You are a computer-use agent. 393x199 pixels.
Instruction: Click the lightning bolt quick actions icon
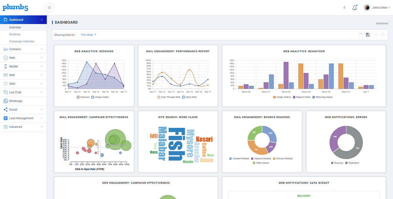[x=344, y=8]
